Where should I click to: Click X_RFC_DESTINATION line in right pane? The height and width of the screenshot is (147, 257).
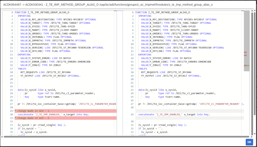[x=179, y=19]
